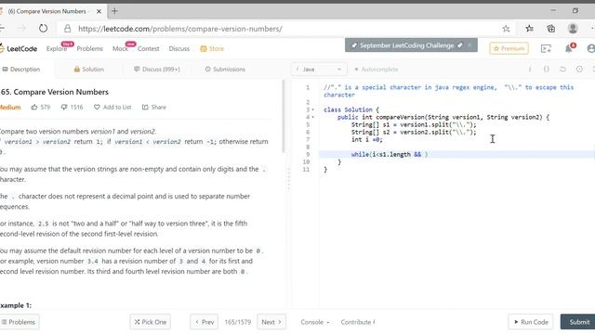Toggle the Autocomplete option
Screen dimensions: 595x334
376,70
